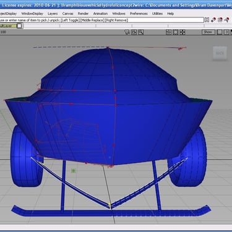Viewport: 232px width, 232px height.
Task: Click the image plane icon in viewport bar
Action: coord(134,32)
